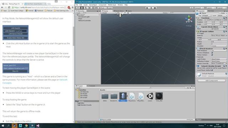This screenshot has width=228, height=128.
Task: Toggle the Static checkbox
Action: [x=220, y=13]
